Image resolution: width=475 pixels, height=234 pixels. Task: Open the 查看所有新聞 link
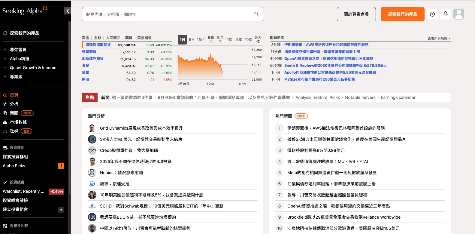(x=439, y=38)
